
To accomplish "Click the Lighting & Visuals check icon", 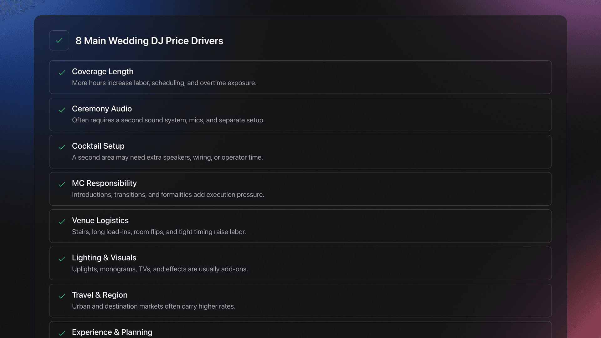I will (x=62, y=259).
